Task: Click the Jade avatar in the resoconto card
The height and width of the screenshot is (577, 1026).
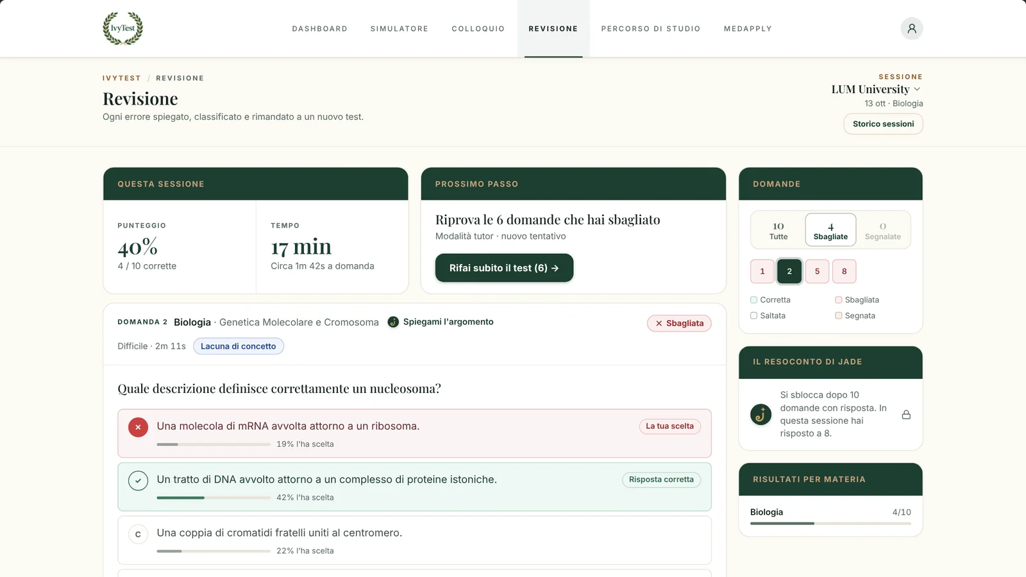Action: pos(761,414)
